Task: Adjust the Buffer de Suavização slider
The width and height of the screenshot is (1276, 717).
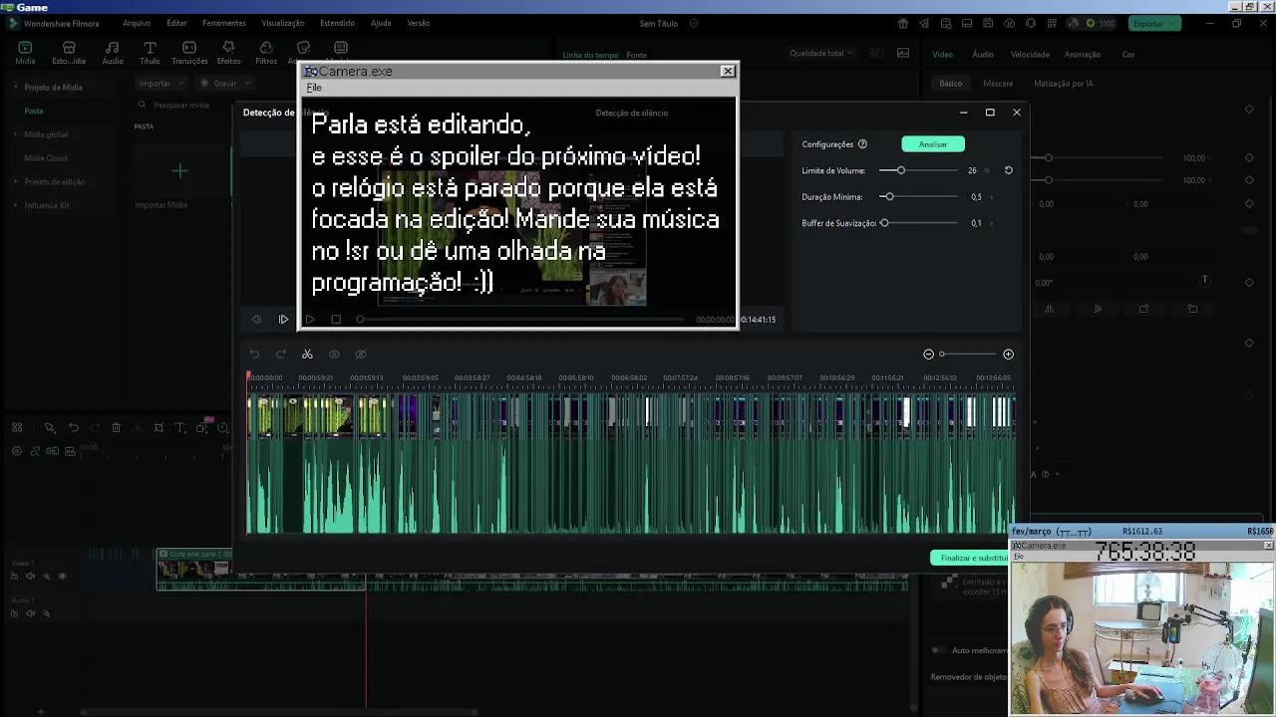Action: (918, 223)
